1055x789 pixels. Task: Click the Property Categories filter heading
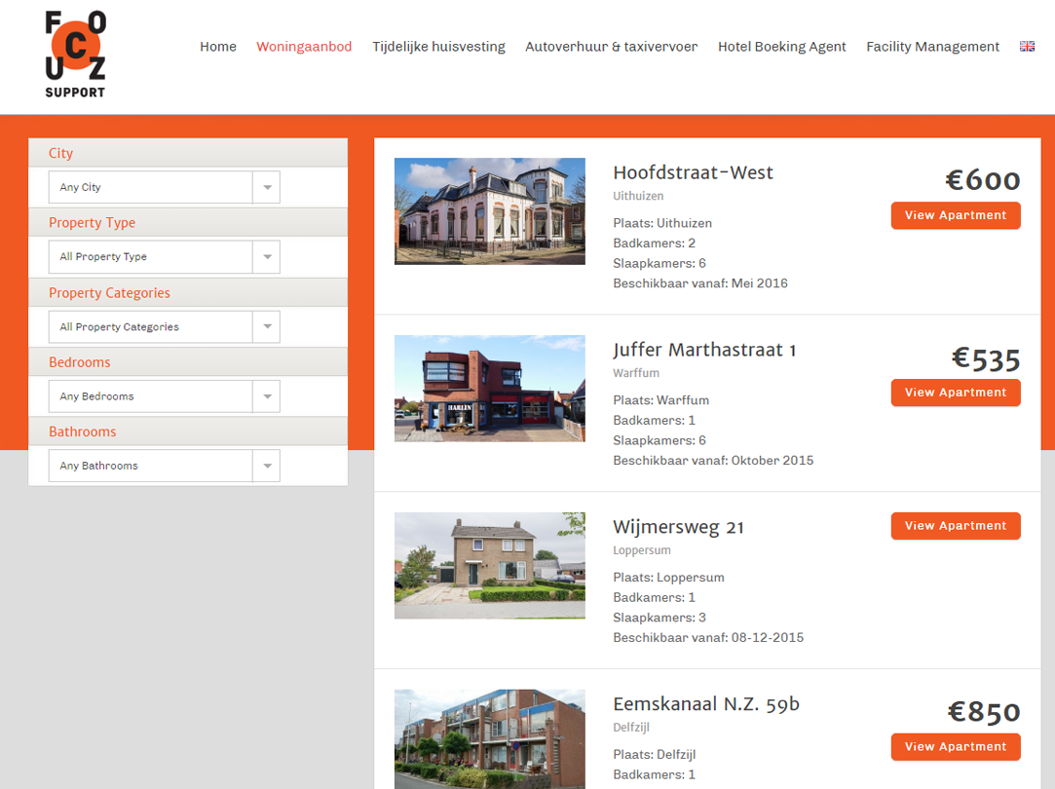click(109, 292)
